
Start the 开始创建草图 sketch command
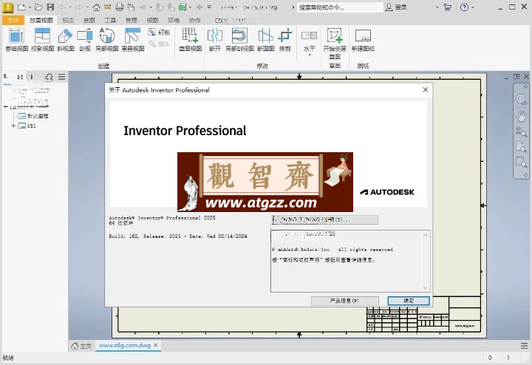pyautogui.click(x=335, y=44)
